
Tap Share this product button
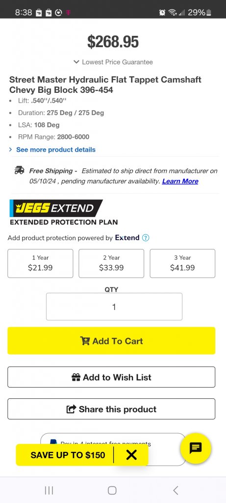(x=111, y=409)
